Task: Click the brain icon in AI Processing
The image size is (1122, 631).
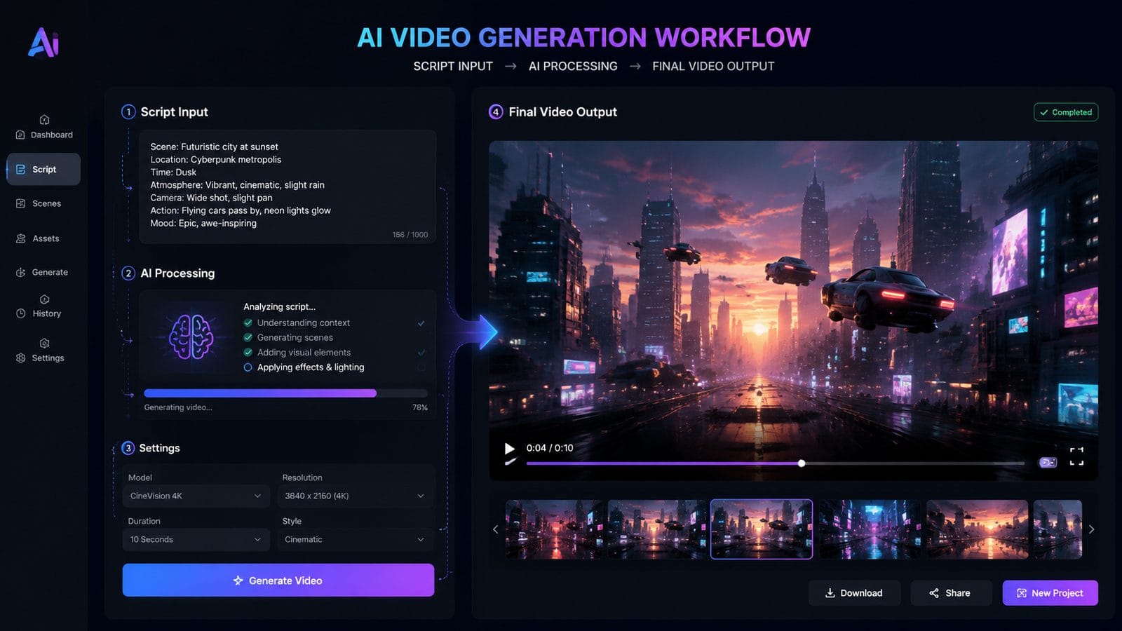Action: (x=191, y=337)
